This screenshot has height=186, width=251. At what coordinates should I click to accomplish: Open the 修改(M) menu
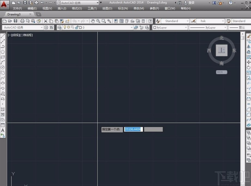pyautogui.click(x=139, y=8)
